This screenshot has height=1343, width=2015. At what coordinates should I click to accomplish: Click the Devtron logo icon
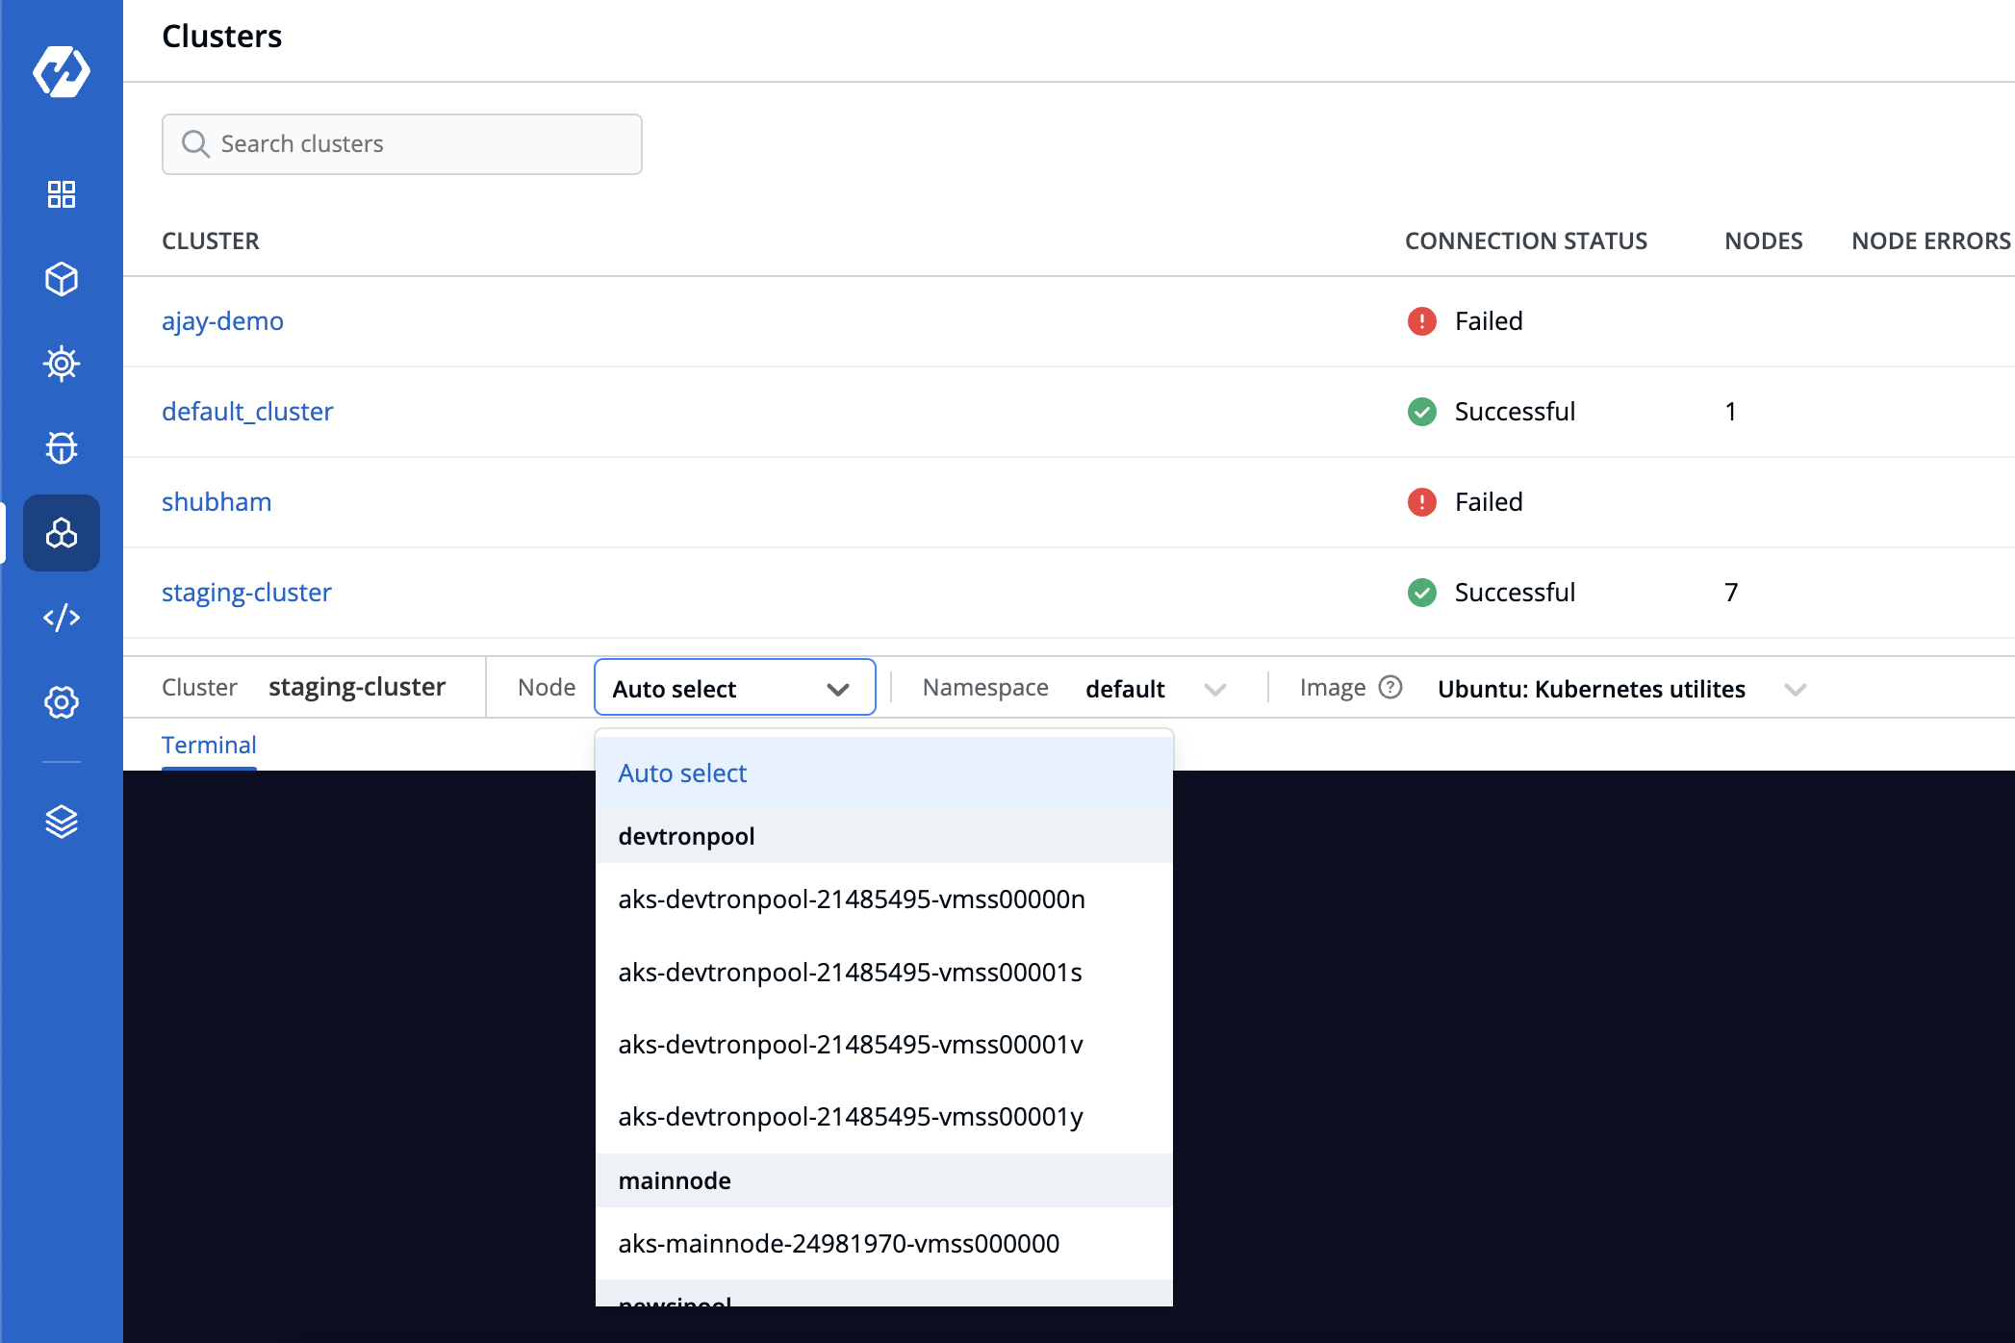click(62, 72)
